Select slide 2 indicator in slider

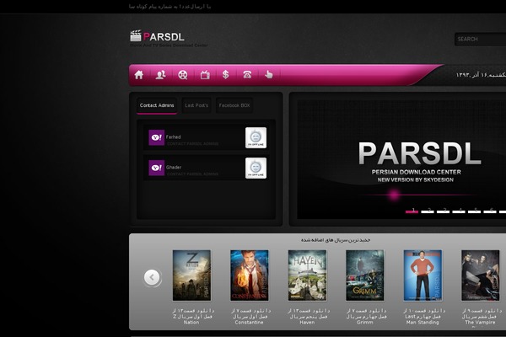[x=428, y=211]
